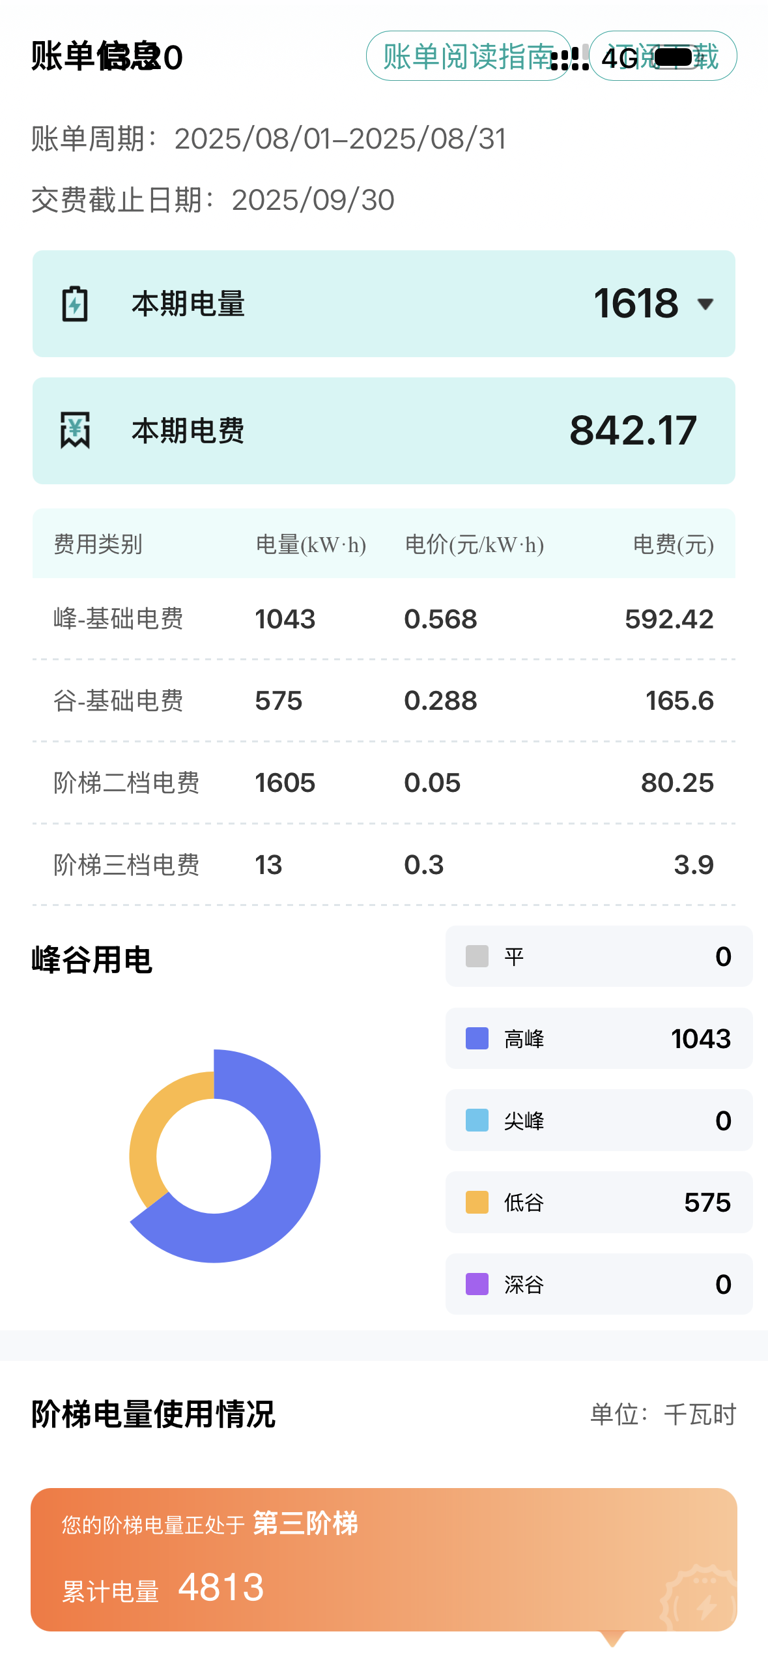The image size is (768, 1666).
Task: Click the purple 深谷 legend swatch
Action: [477, 1284]
